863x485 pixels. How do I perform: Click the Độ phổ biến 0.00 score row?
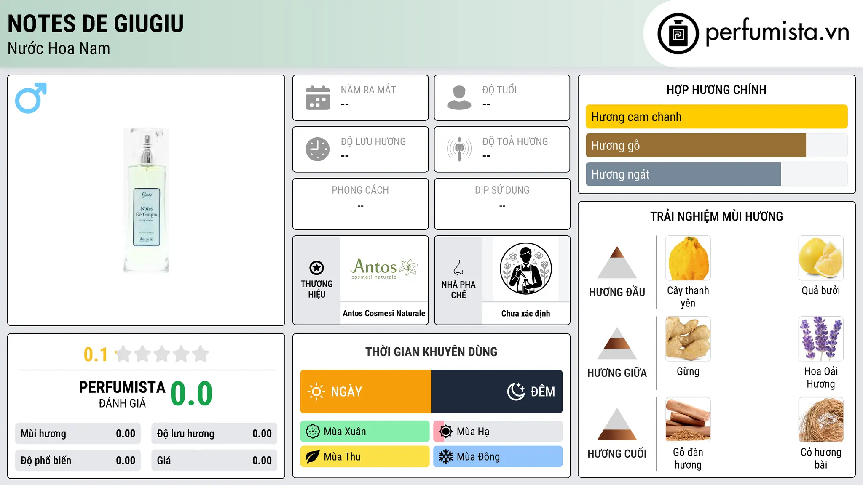[x=78, y=461]
